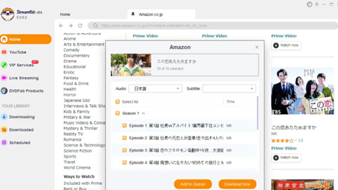Open the Audio language dropdown

pyautogui.click(x=155, y=89)
